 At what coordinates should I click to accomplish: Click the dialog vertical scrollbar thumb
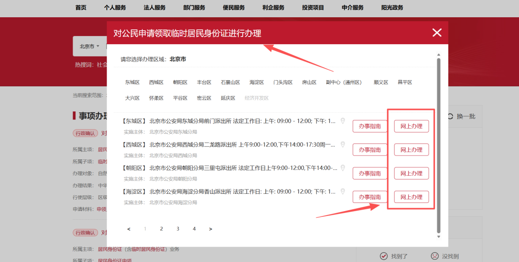click(x=439, y=146)
